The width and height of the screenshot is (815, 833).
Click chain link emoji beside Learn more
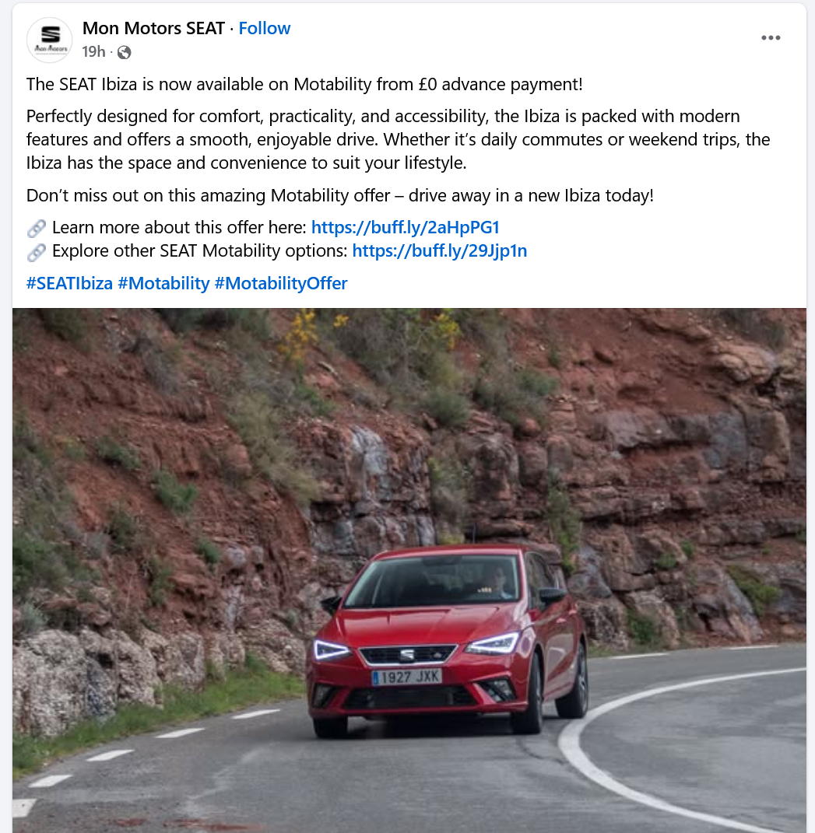[36, 229]
